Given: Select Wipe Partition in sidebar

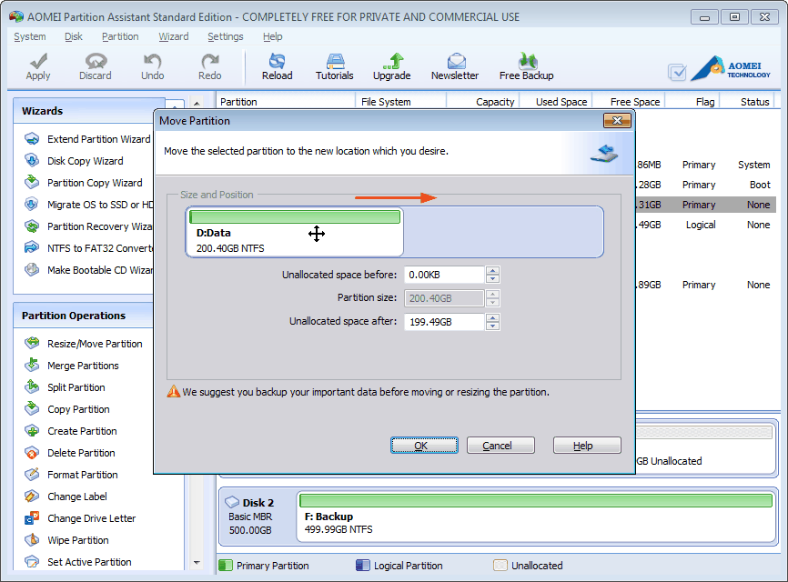Looking at the screenshot, I should tap(78, 540).
